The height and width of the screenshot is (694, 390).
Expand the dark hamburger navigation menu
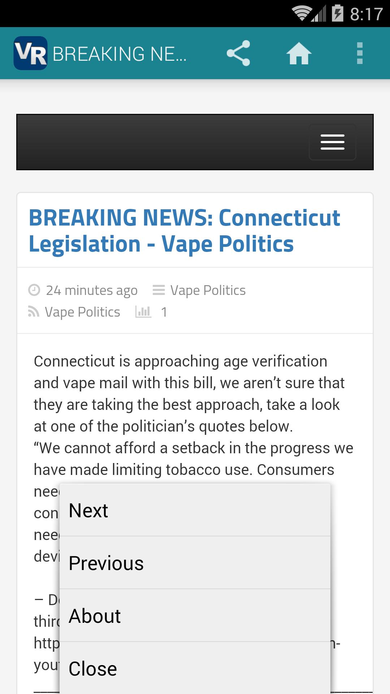click(x=332, y=142)
